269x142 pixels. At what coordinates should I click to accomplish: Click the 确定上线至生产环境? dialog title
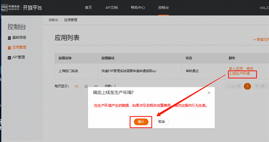113,93
